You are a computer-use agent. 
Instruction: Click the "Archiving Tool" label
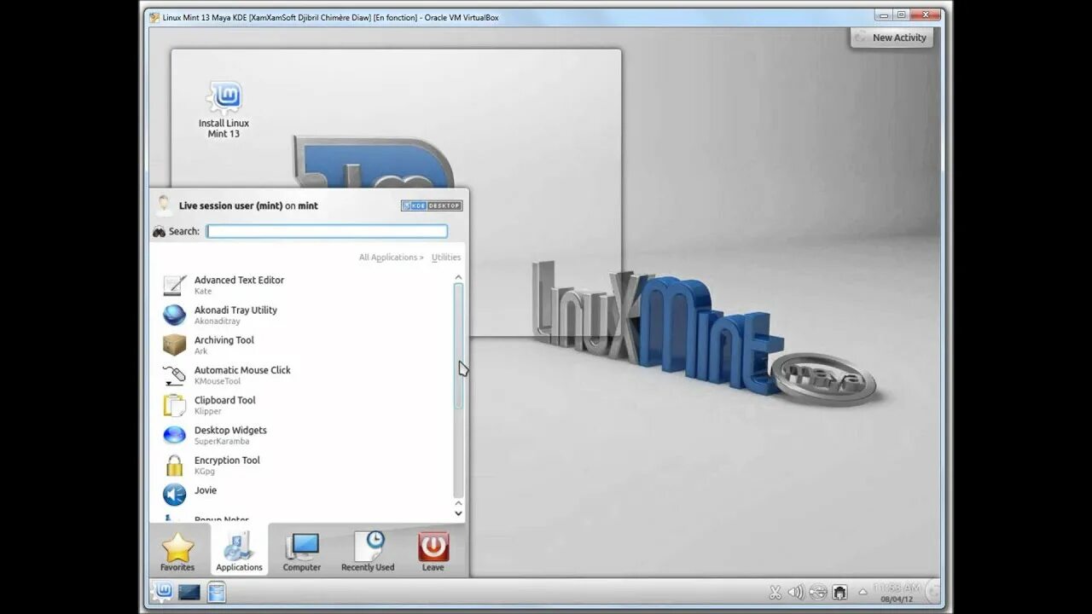(224, 340)
